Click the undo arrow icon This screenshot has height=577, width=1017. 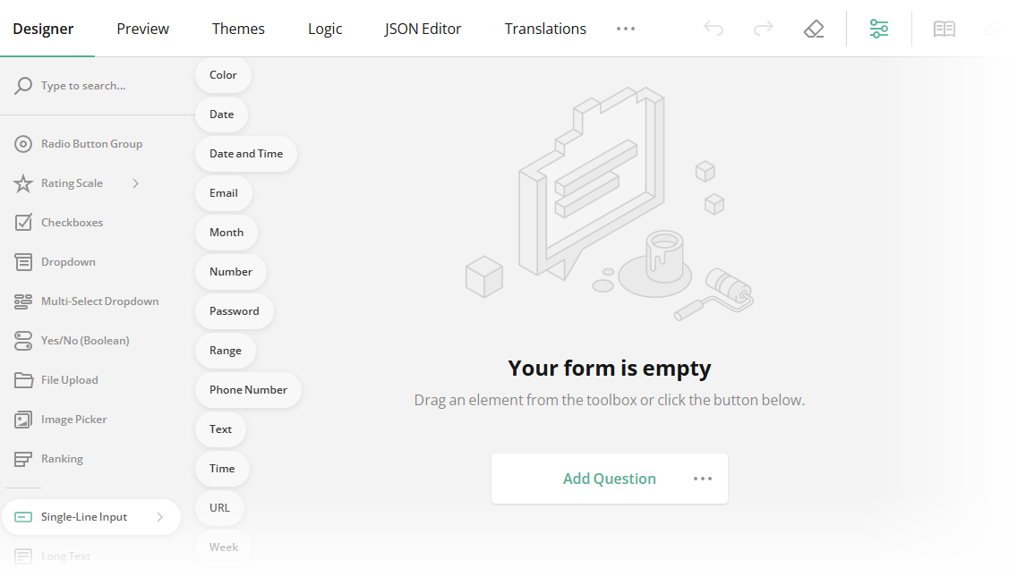(714, 29)
